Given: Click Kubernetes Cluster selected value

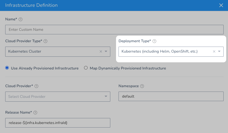Looking at the screenshot, I should (x=25, y=52).
